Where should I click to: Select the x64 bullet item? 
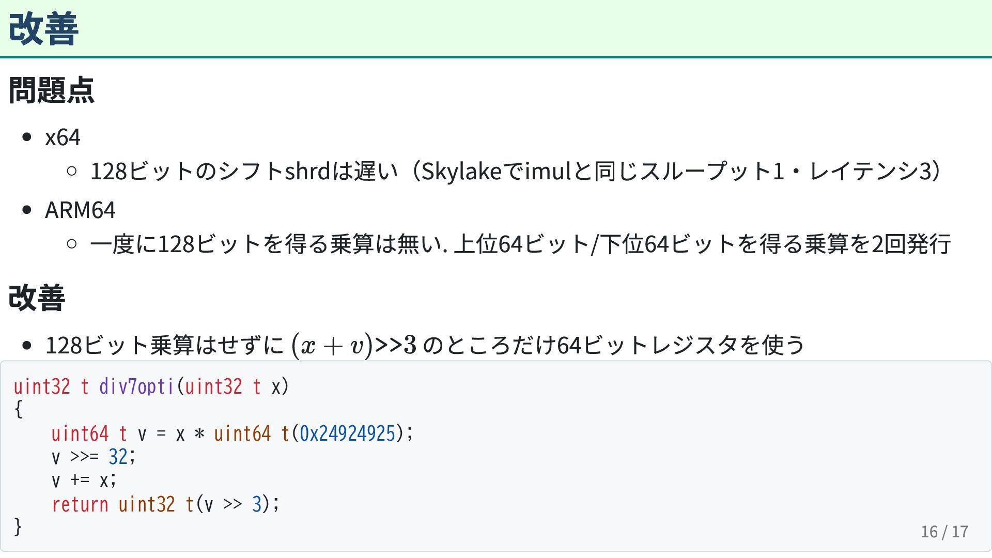pos(63,137)
